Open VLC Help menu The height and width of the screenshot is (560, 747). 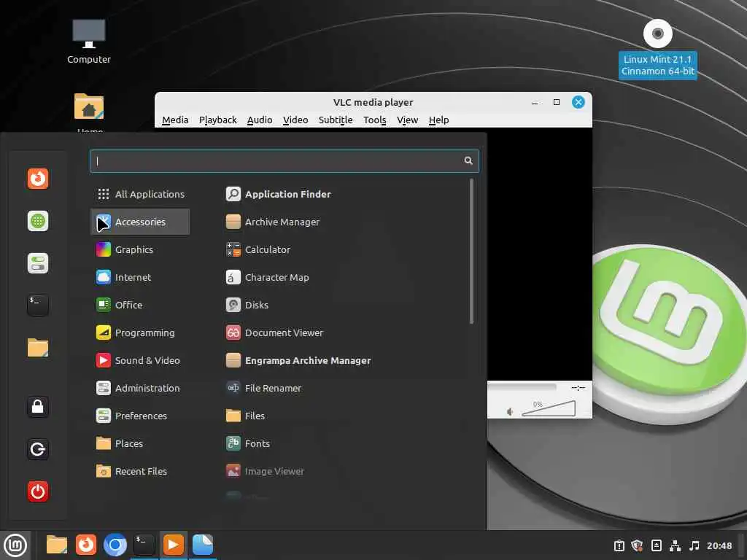pyautogui.click(x=438, y=120)
